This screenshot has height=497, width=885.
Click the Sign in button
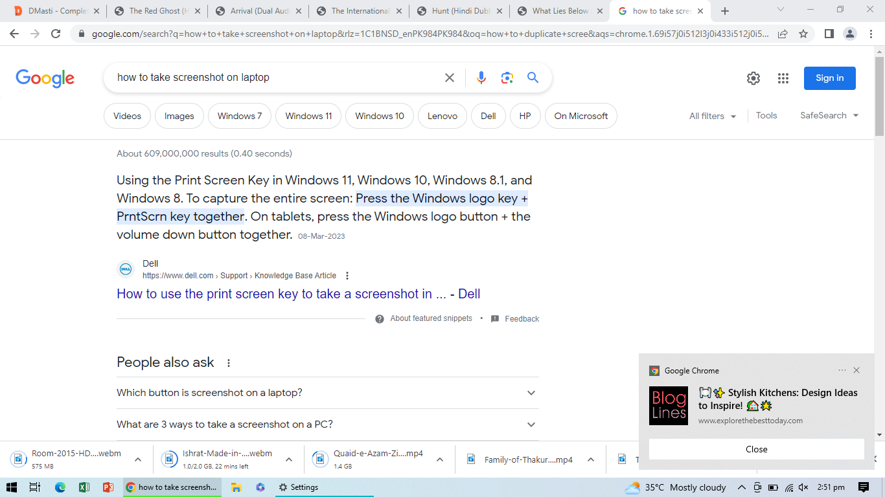pos(829,78)
